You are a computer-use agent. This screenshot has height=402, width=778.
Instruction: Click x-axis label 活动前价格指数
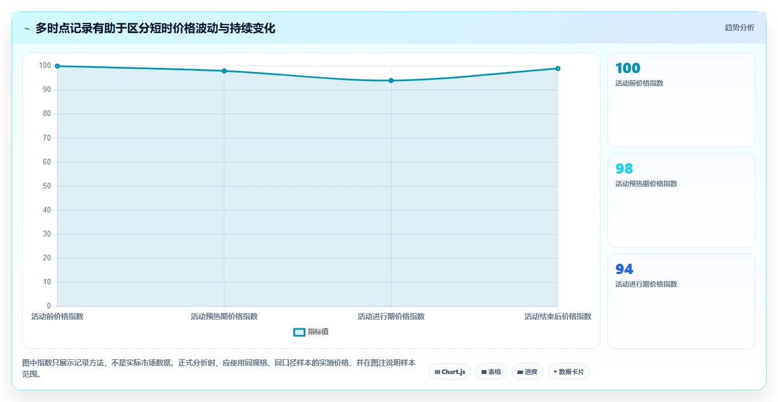click(x=57, y=316)
